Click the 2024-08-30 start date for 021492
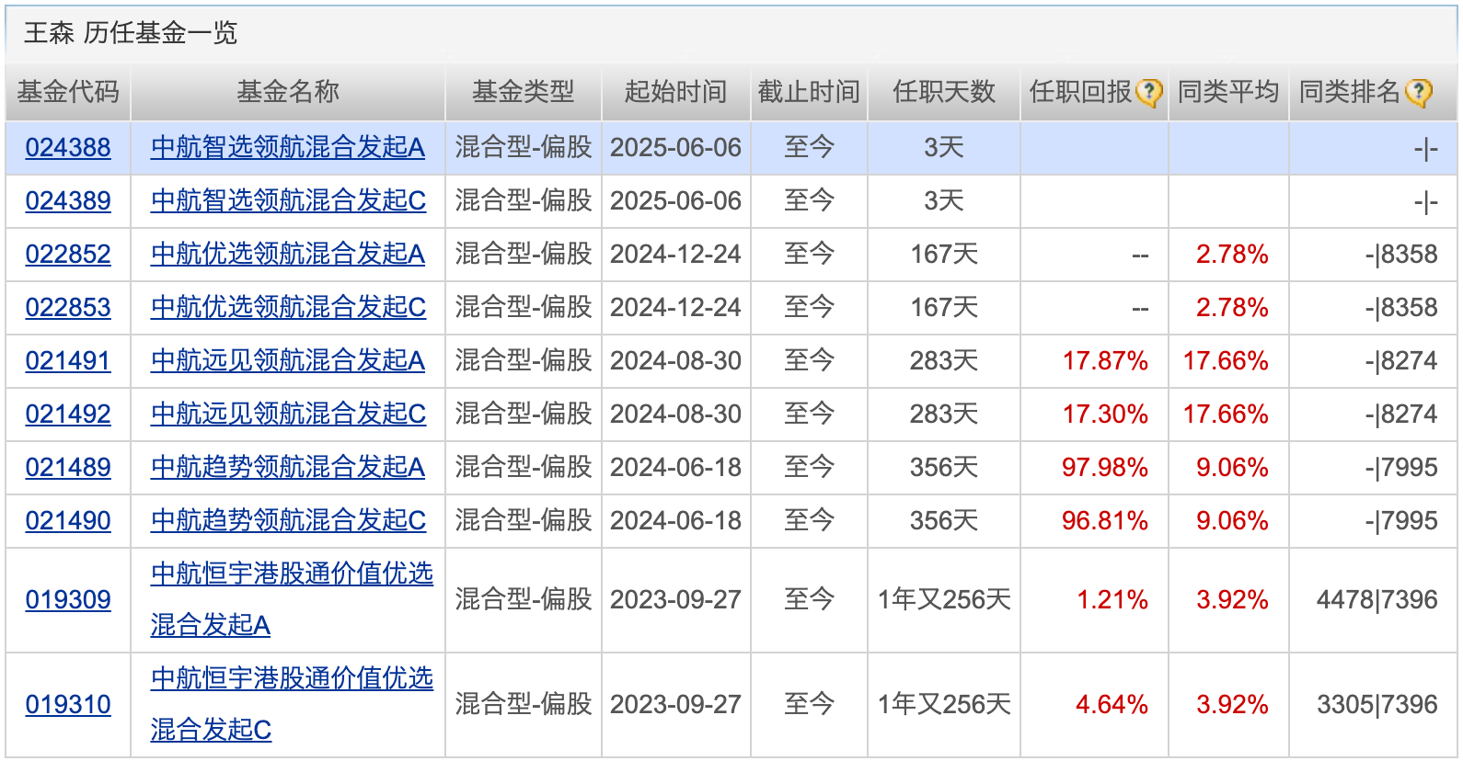Image resolution: width=1463 pixels, height=761 pixels. (675, 414)
